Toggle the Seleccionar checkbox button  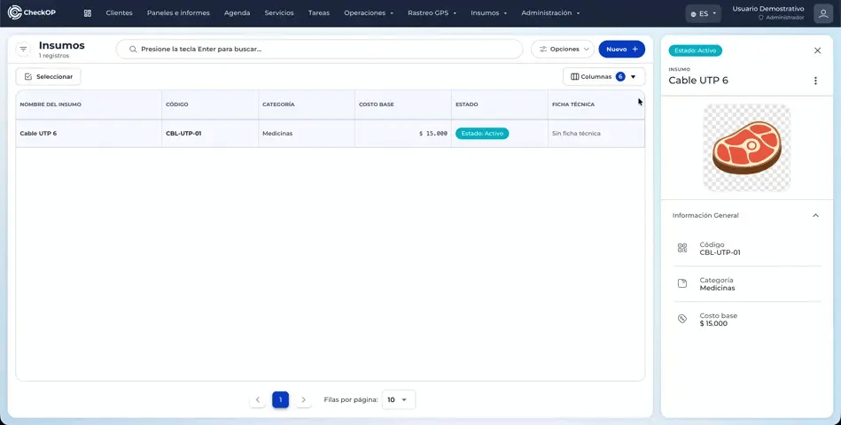coord(48,77)
